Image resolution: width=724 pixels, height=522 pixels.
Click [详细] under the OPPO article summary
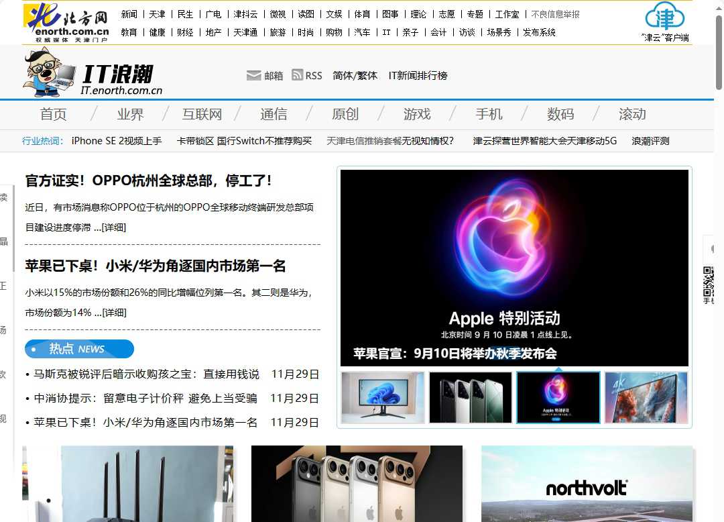(113, 227)
